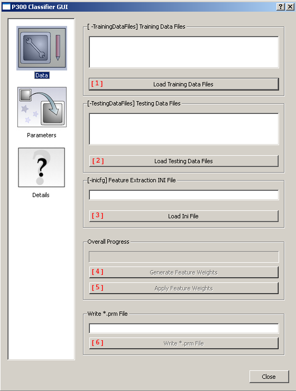Click the Training Data Files list box
The height and width of the screenshot is (391, 296).
point(184,52)
